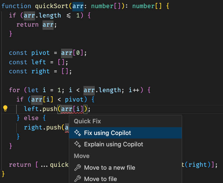Click the Quick Fix section header
Screen dimensions: 223x183
point(87,121)
